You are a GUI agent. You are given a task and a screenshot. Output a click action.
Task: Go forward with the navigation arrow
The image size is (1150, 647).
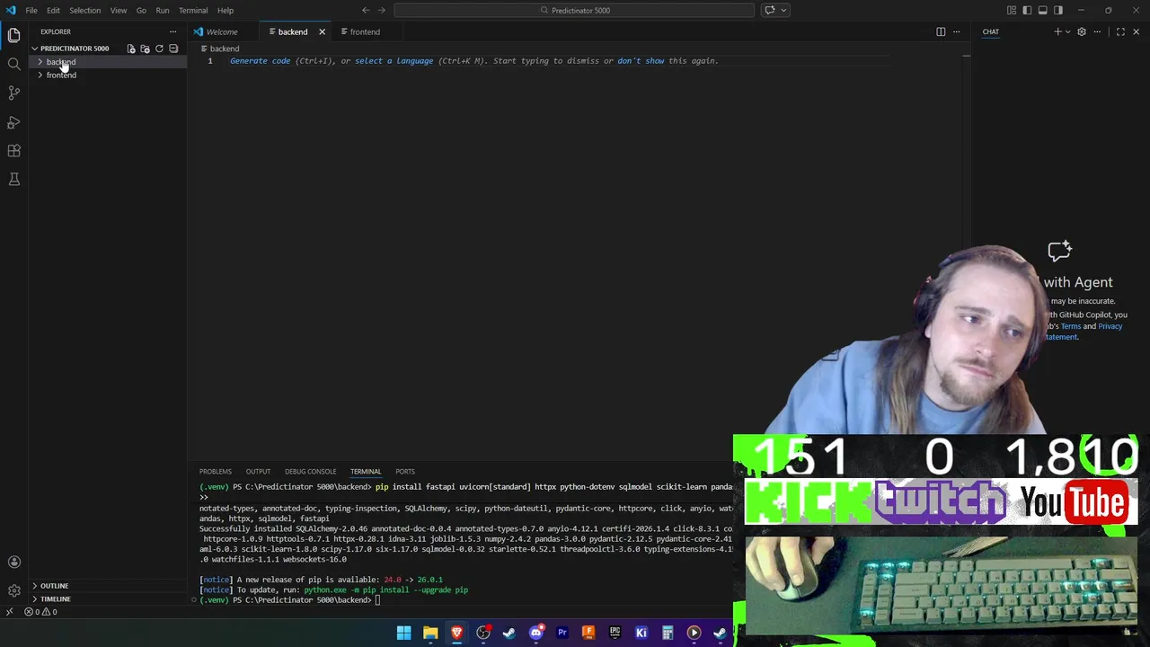pyautogui.click(x=382, y=10)
